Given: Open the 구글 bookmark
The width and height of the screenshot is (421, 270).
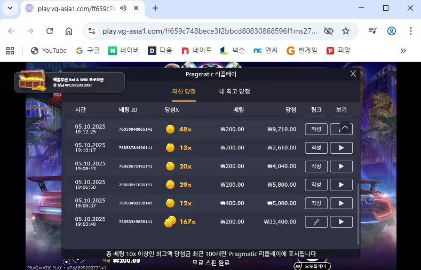Looking at the screenshot, I should pyautogui.click(x=88, y=51).
